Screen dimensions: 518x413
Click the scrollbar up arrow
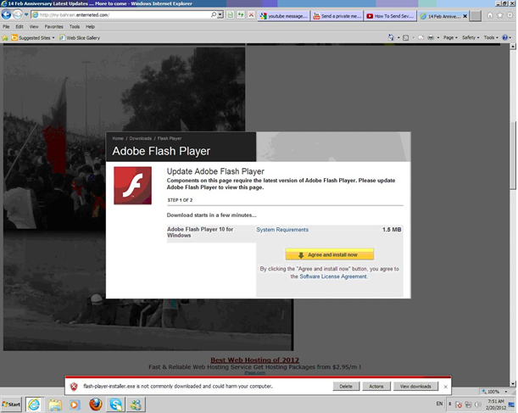[513, 47]
